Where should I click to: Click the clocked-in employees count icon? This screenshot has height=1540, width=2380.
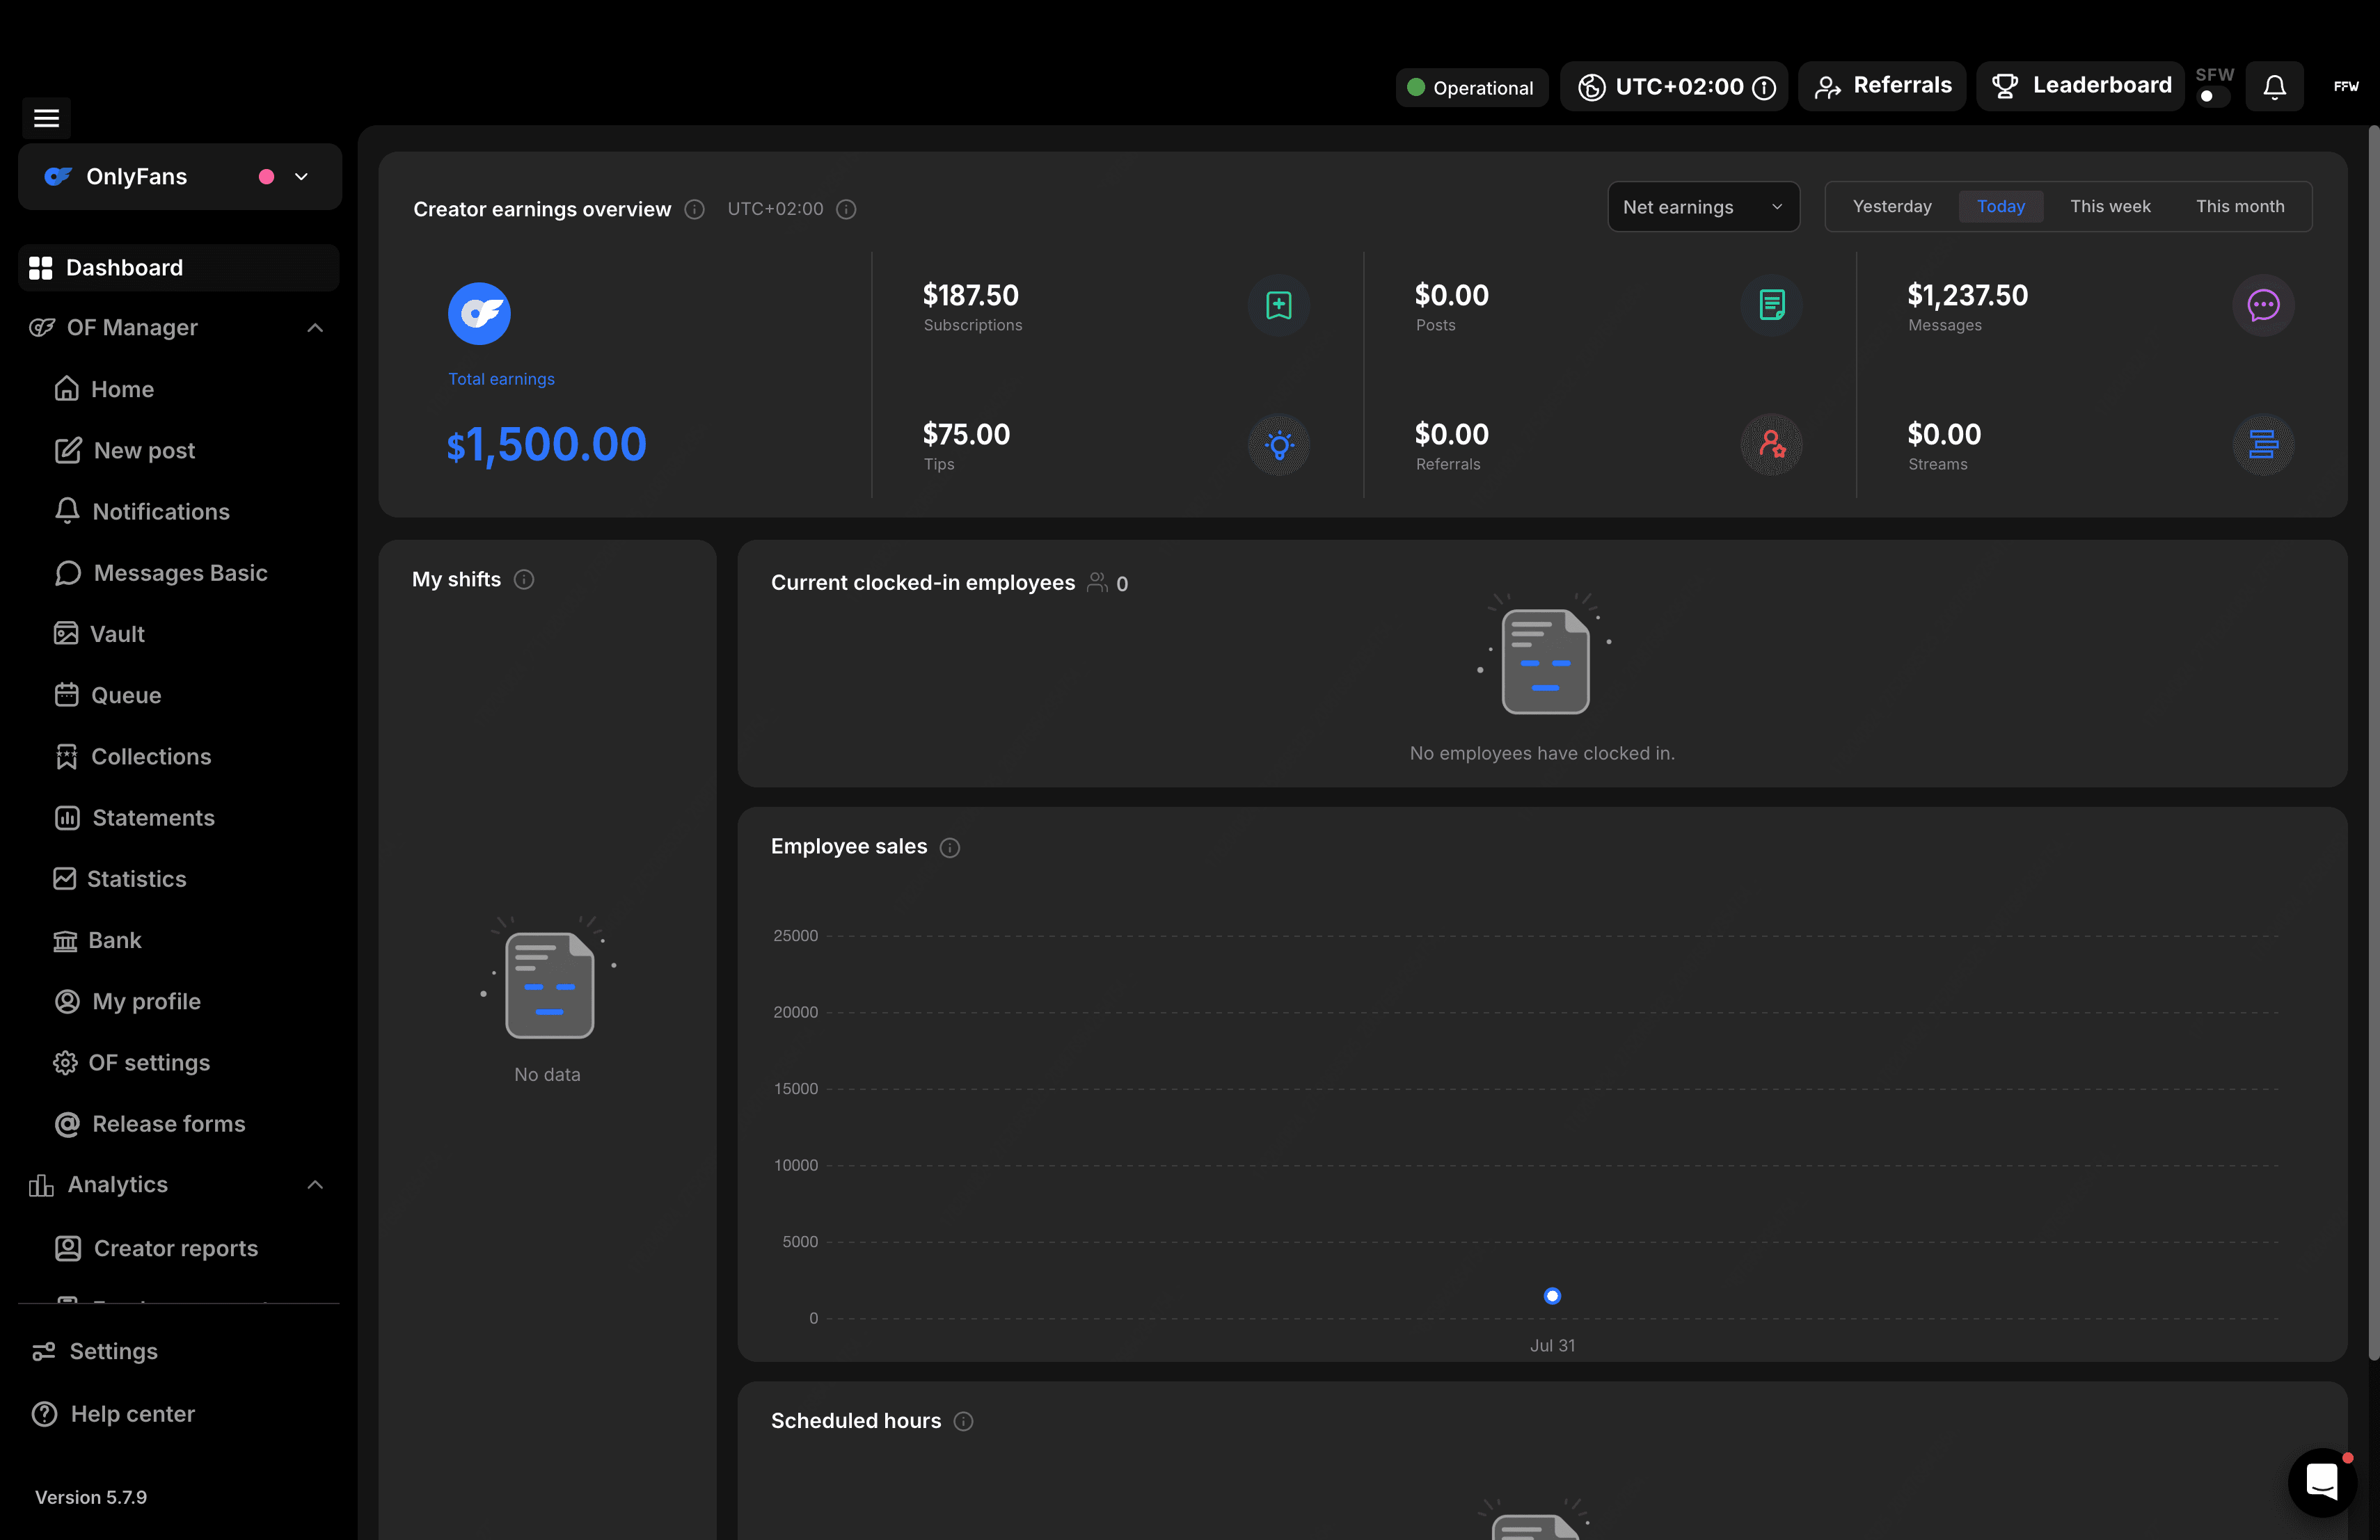[1097, 583]
